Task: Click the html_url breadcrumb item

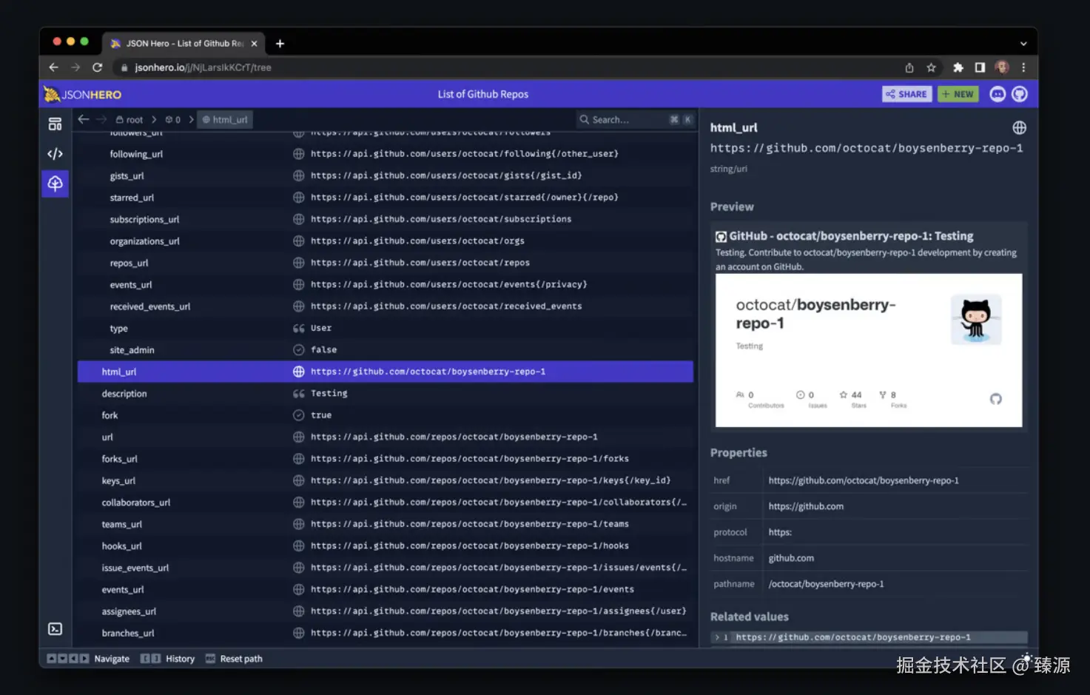Action: [225, 119]
